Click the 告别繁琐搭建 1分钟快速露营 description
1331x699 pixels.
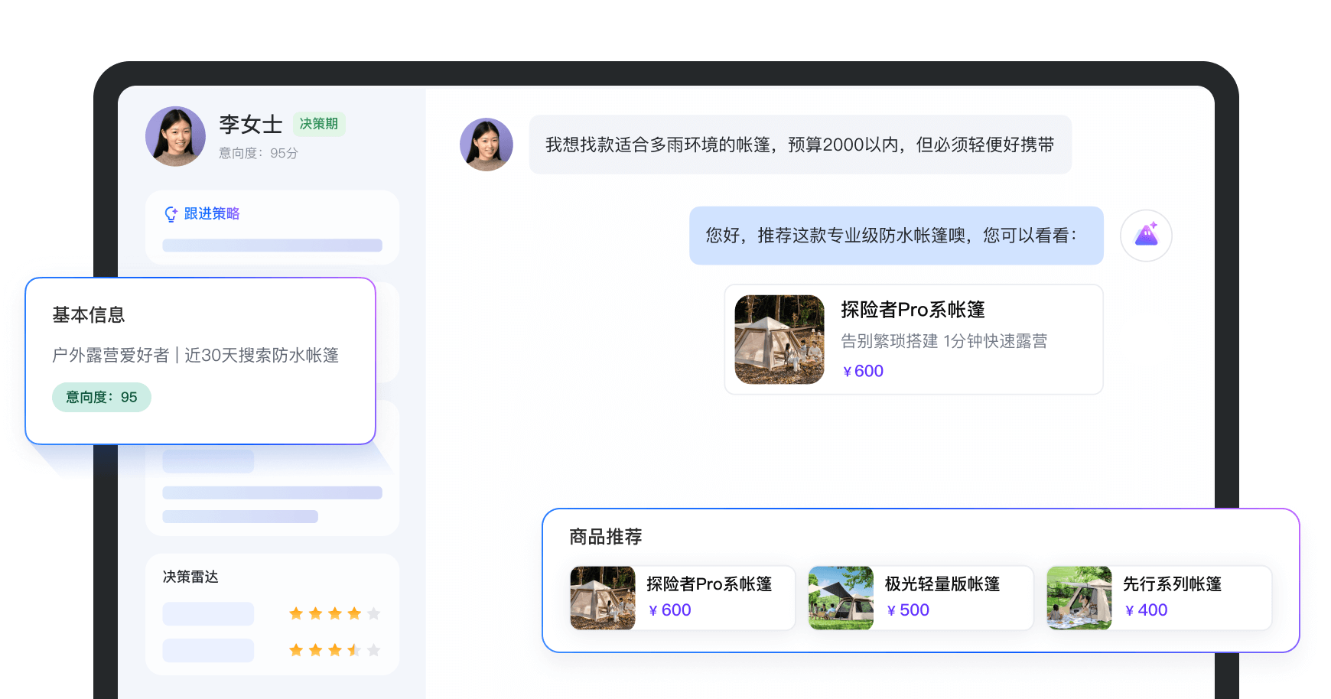[x=944, y=341]
